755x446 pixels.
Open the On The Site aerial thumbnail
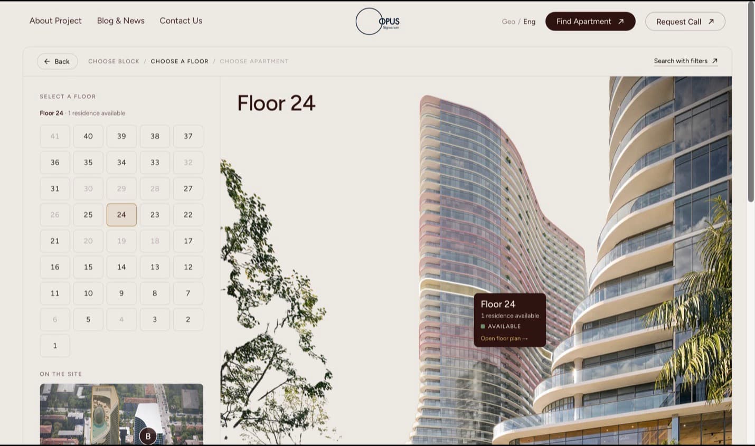coord(121,414)
